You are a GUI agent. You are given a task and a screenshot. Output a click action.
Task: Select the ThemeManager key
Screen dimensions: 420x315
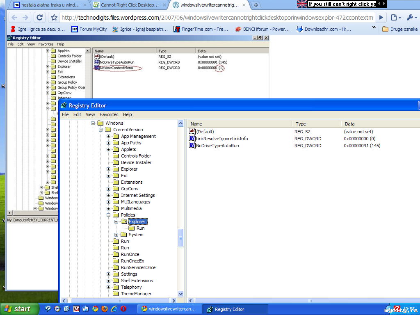(x=136, y=294)
